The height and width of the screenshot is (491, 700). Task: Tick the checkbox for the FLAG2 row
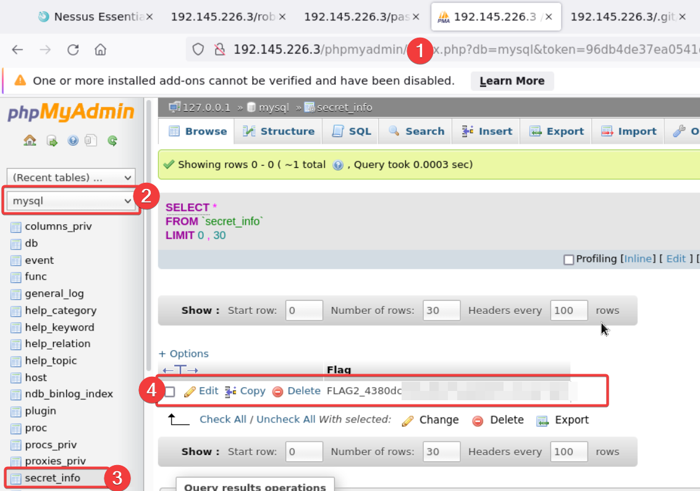pyautogui.click(x=170, y=392)
